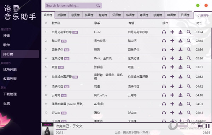The height and width of the screenshot is (135, 212).
Task: Click artist IN-K、王忻辰
Action: pyautogui.click(x=103, y=58)
